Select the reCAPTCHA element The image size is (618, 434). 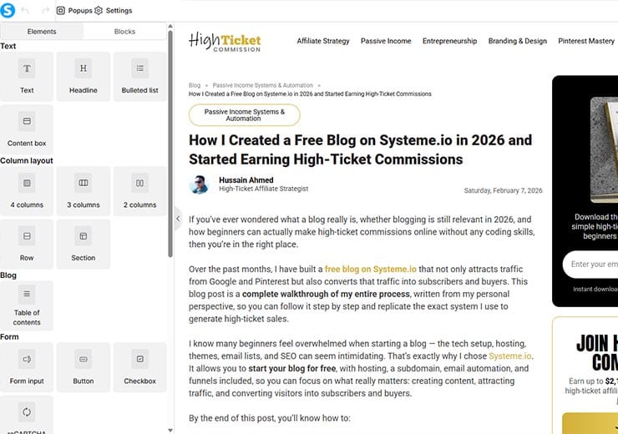27,416
